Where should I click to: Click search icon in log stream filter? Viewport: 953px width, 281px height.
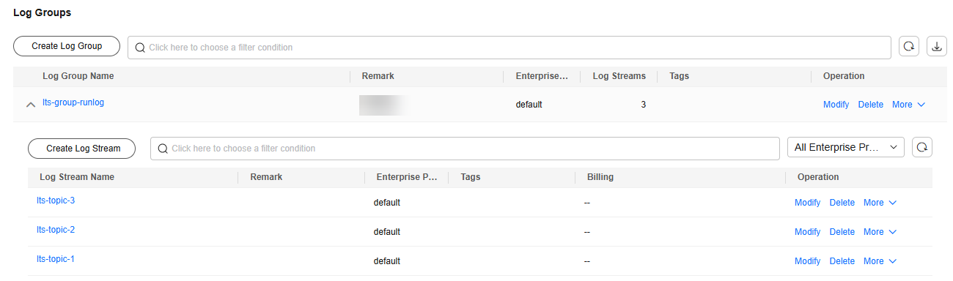tap(163, 149)
